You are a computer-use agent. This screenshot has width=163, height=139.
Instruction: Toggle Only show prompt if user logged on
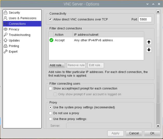[55, 94]
